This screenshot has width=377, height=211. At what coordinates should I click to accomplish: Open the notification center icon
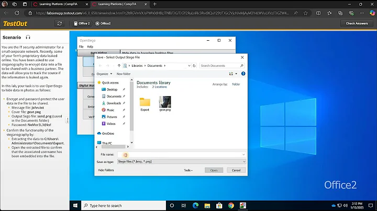pyautogui.click(x=371, y=205)
